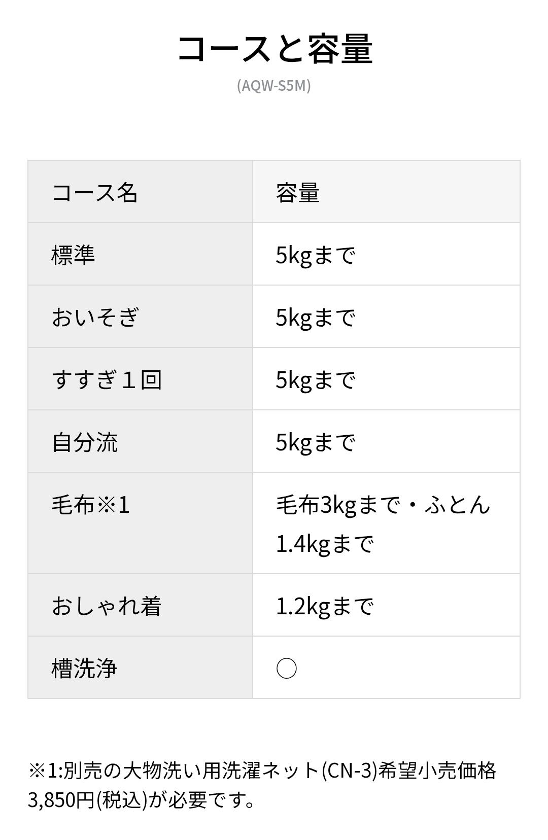Select the 毛布※1 course cell
548x840 pixels.
[x=91, y=505]
